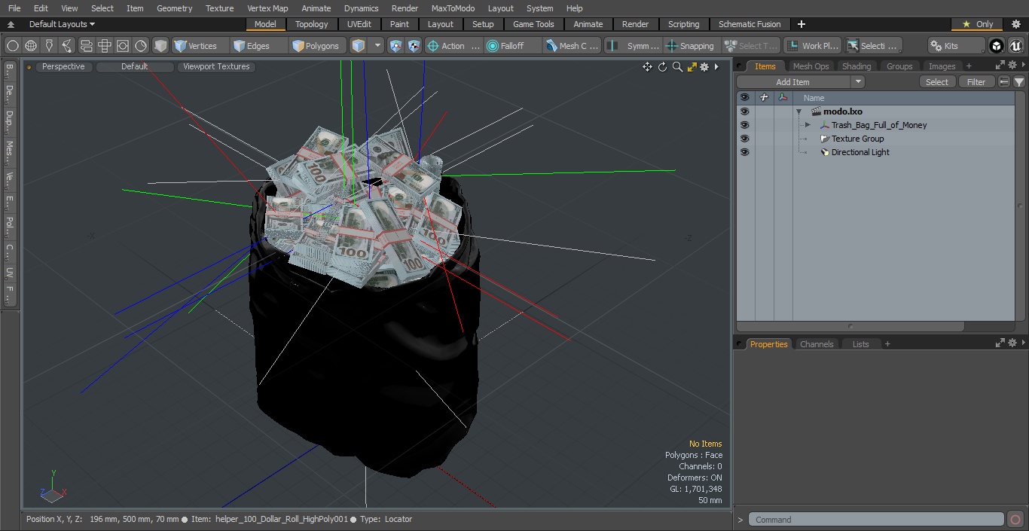
Task: Toggle visibility of Trash_Bag_Full_of_Money
Action: click(744, 125)
